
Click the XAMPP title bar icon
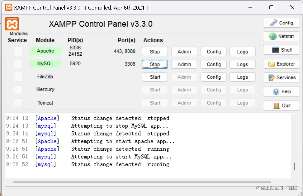click(x=9, y=7)
